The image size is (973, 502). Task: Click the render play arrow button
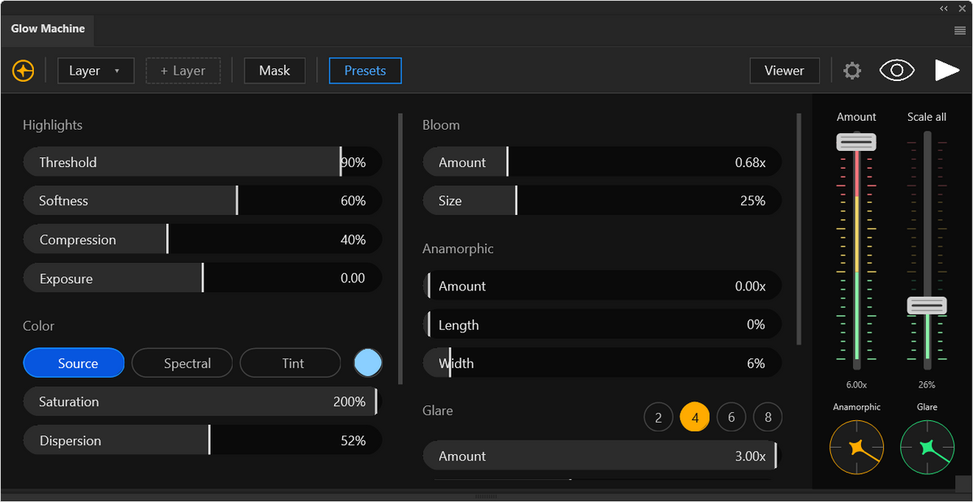coord(946,71)
